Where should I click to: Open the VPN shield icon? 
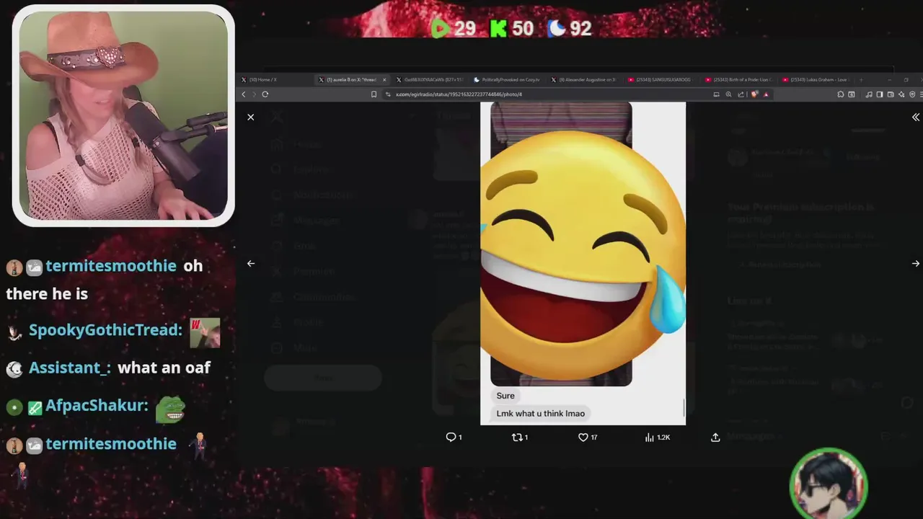[912, 94]
